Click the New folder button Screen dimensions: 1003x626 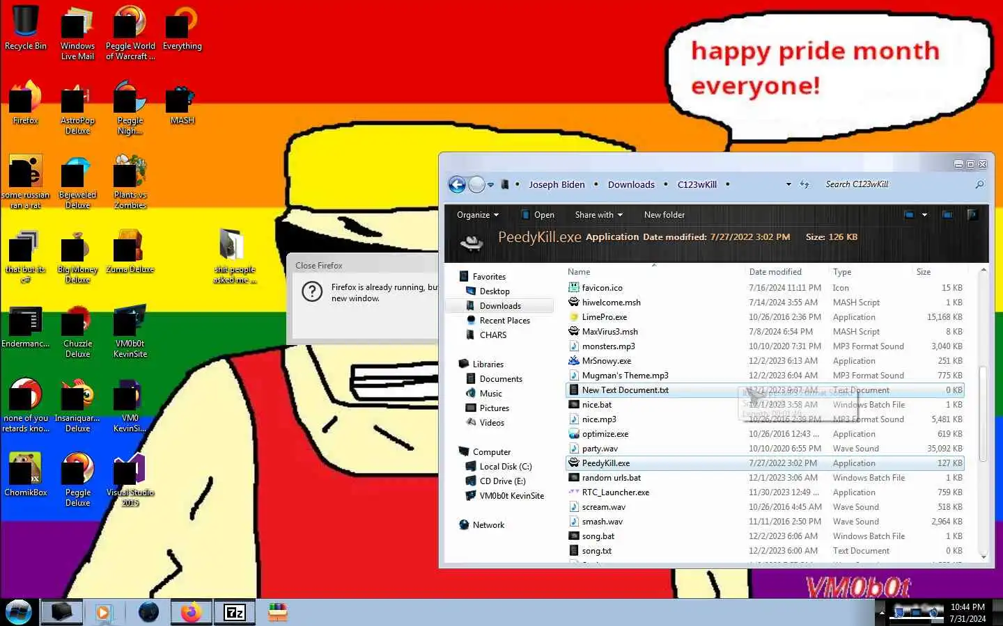point(664,215)
